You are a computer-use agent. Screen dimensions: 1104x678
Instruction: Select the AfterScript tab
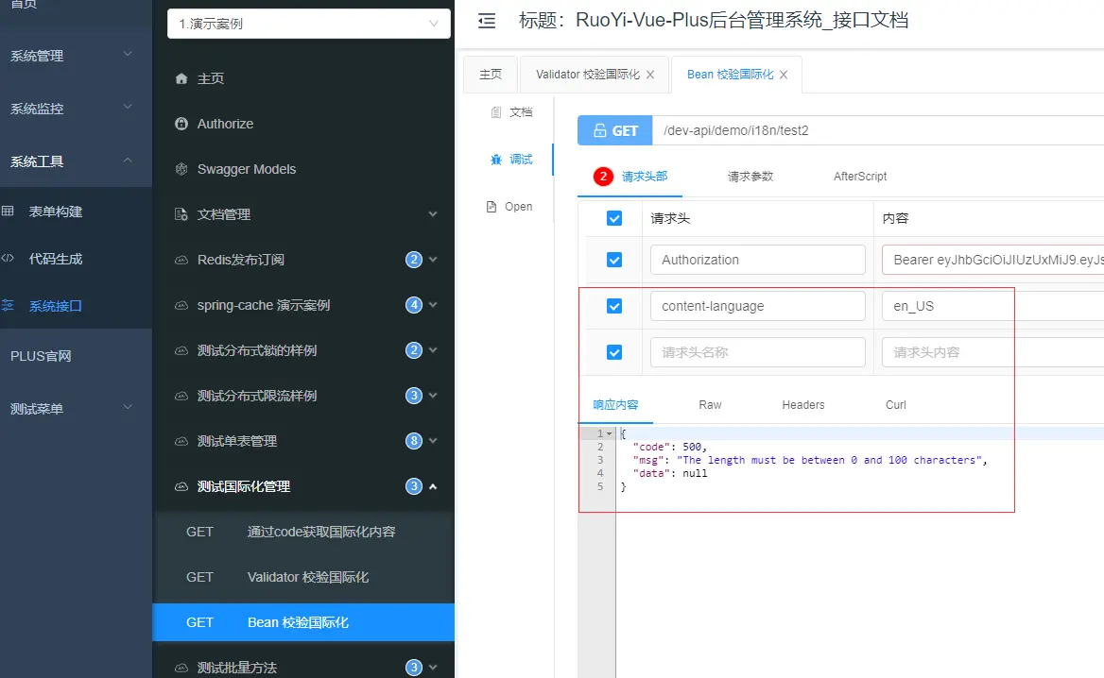tap(860, 177)
